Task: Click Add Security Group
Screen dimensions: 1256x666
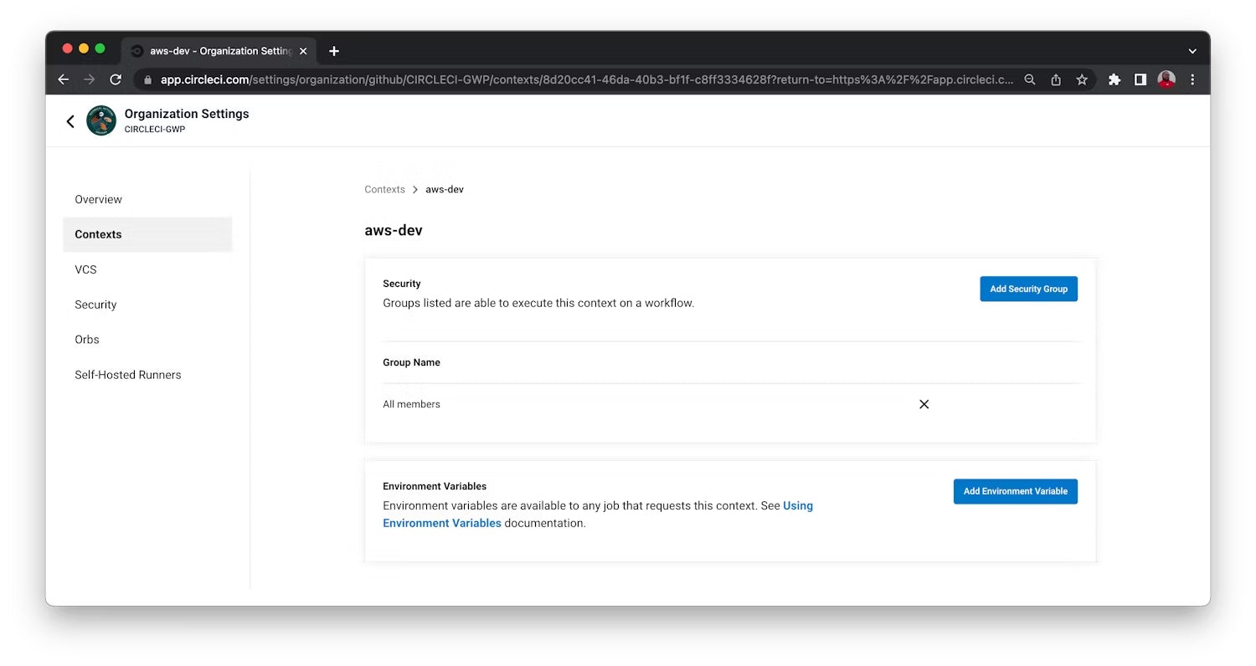Action: pyautogui.click(x=1028, y=289)
